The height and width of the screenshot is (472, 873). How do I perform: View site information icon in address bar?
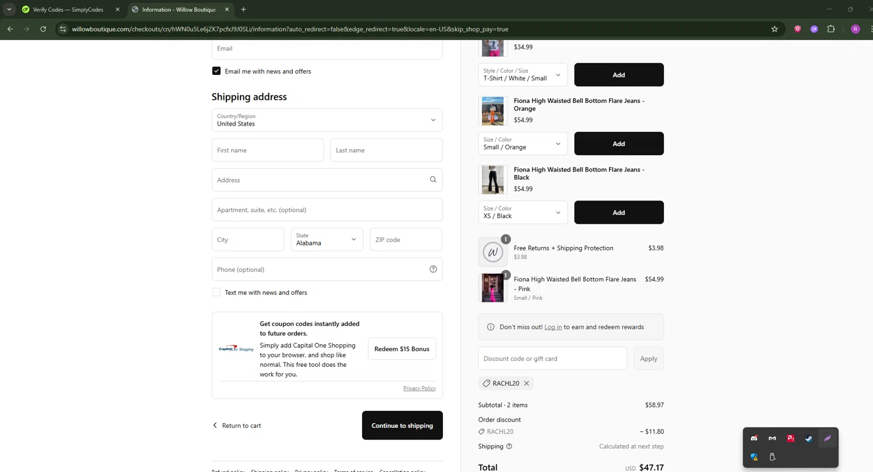63,29
